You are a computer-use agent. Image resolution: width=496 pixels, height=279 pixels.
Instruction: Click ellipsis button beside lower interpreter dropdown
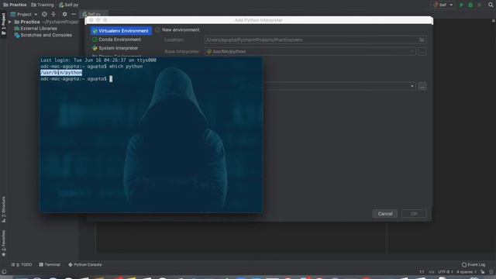tap(422, 86)
